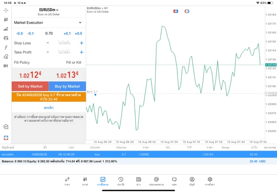The height and width of the screenshot is (193, 277).
Task: Switch to the ข่าว news tab
Action: point(138,181)
